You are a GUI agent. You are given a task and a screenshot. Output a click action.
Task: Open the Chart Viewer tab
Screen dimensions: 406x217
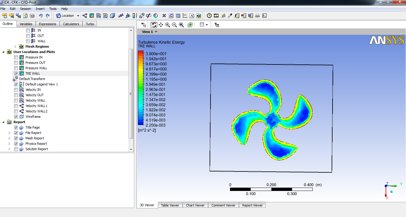tap(195, 205)
